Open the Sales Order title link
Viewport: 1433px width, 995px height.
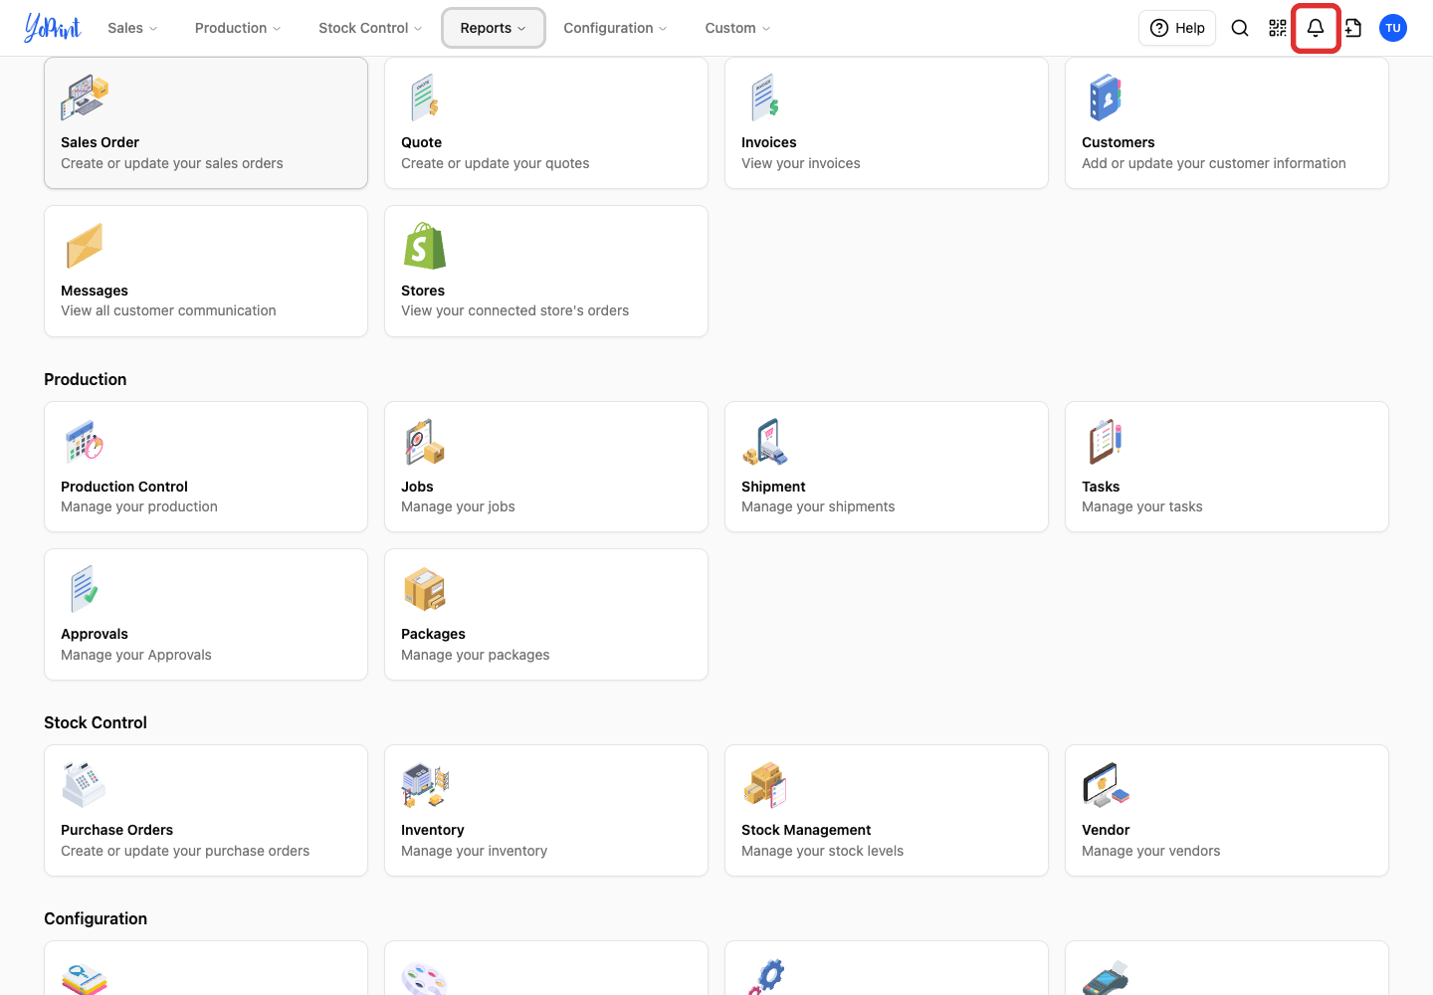click(100, 142)
